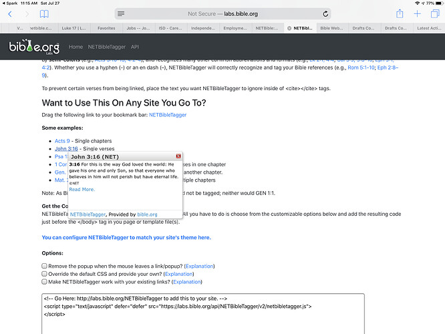The height and width of the screenshot is (334, 445).
Task: Tap the Safari forward arrow
Action: (x=27, y=14)
